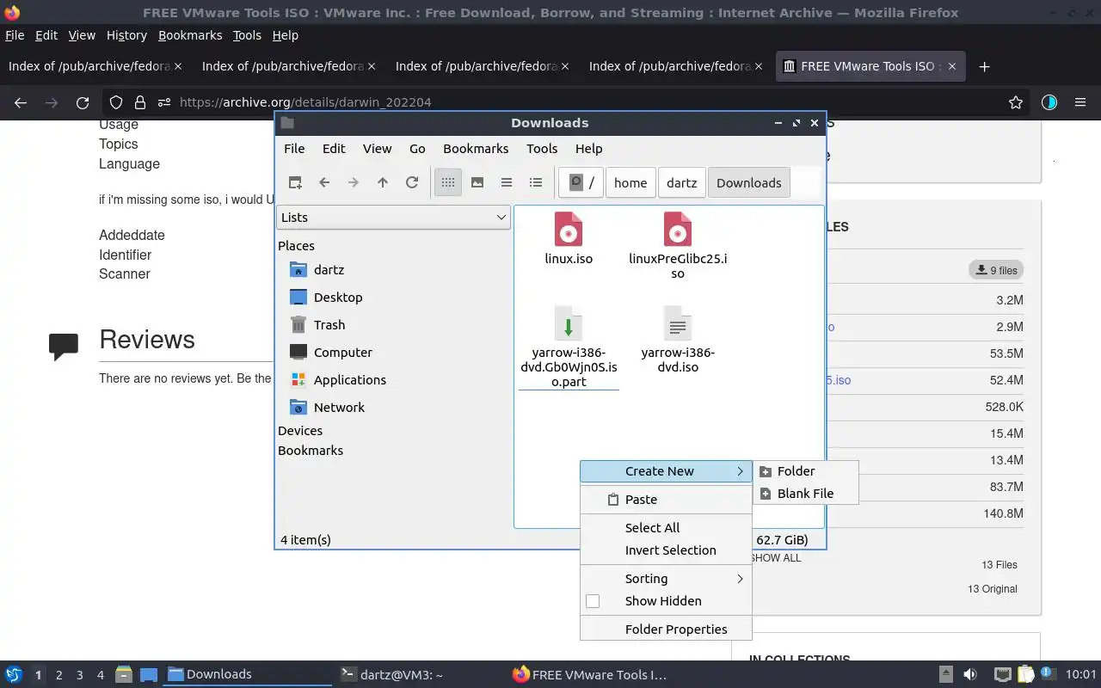Open file manager Bookmarks menu

coord(476,149)
